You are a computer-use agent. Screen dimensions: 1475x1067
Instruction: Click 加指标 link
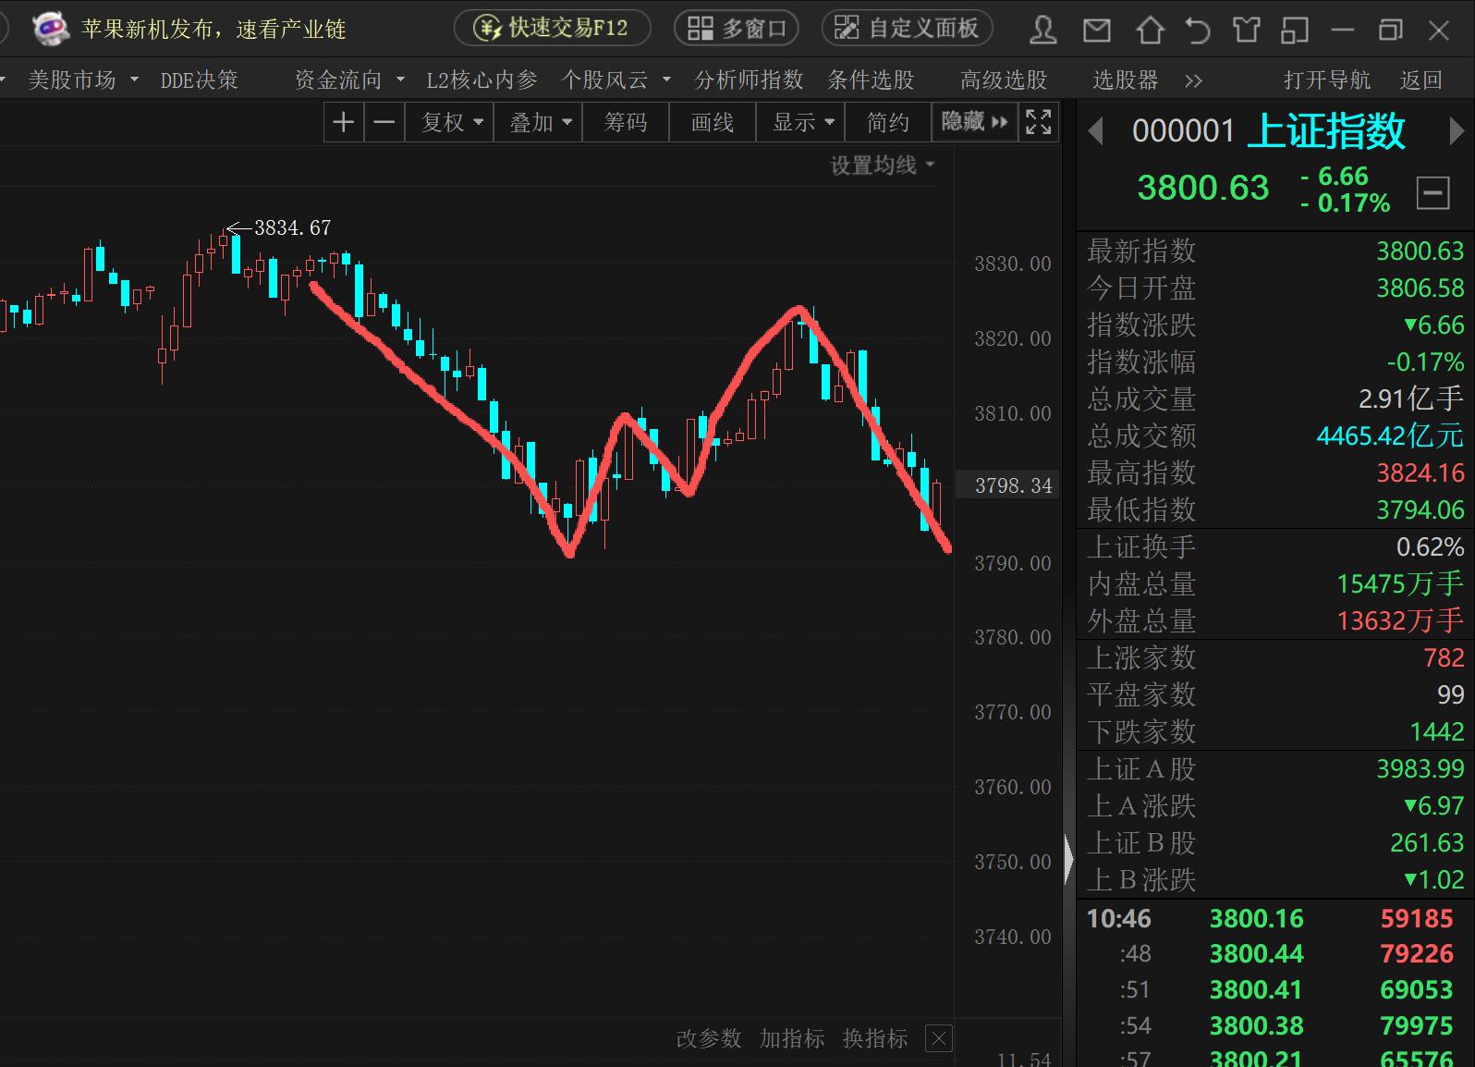[792, 1038]
